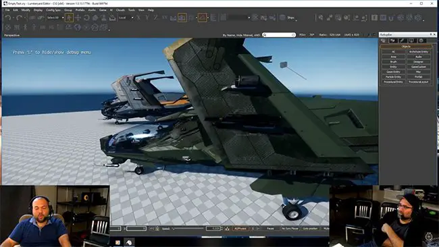The height and width of the screenshot is (247, 439).
Task: Switch to RollupBar Modeling brush tab icon
Action: pos(402,41)
